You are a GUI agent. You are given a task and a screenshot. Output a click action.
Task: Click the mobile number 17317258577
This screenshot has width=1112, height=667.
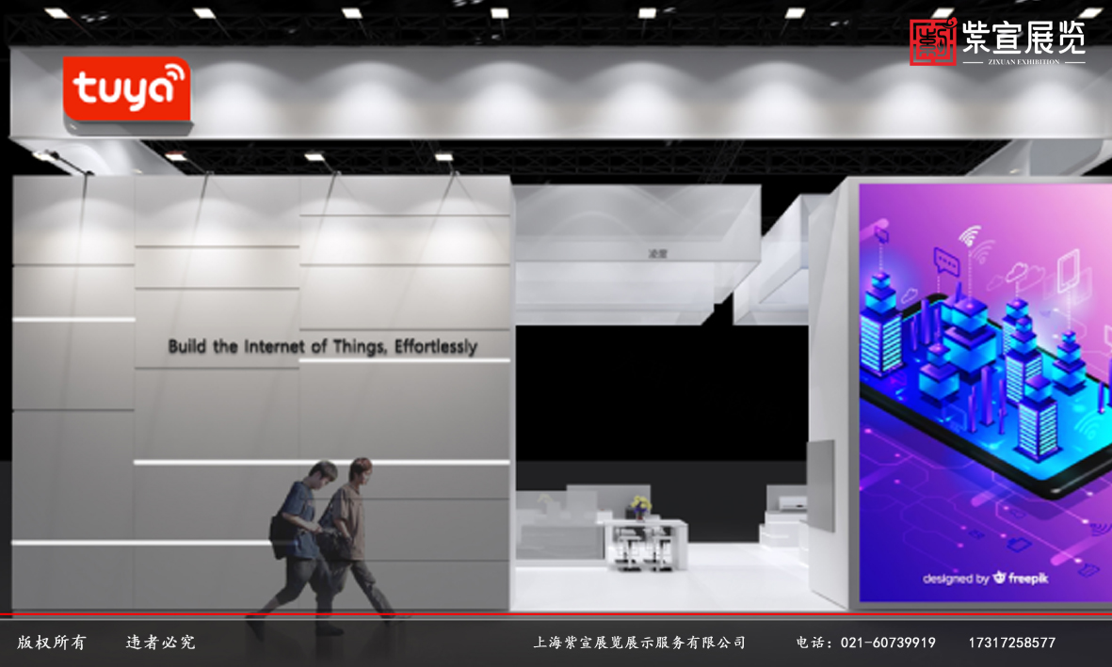[x=1011, y=643]
